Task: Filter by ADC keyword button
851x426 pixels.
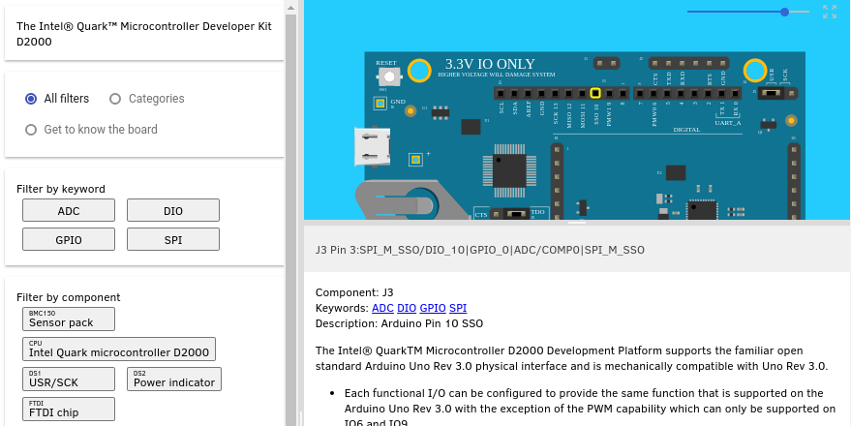Action: tap(69, 210)
